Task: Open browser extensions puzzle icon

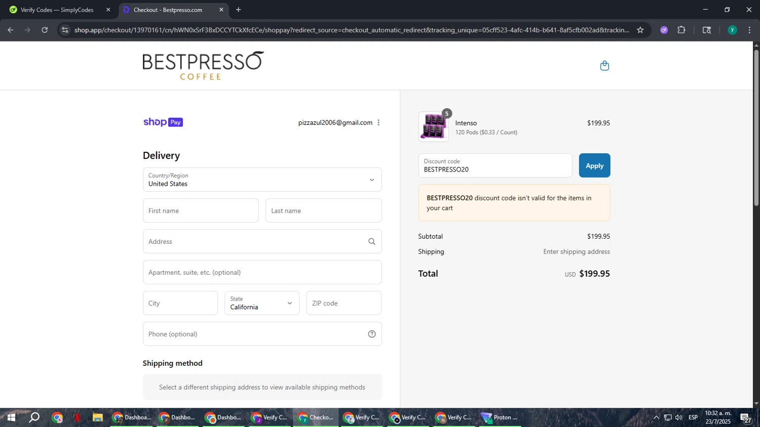Action: pos(681,30)
